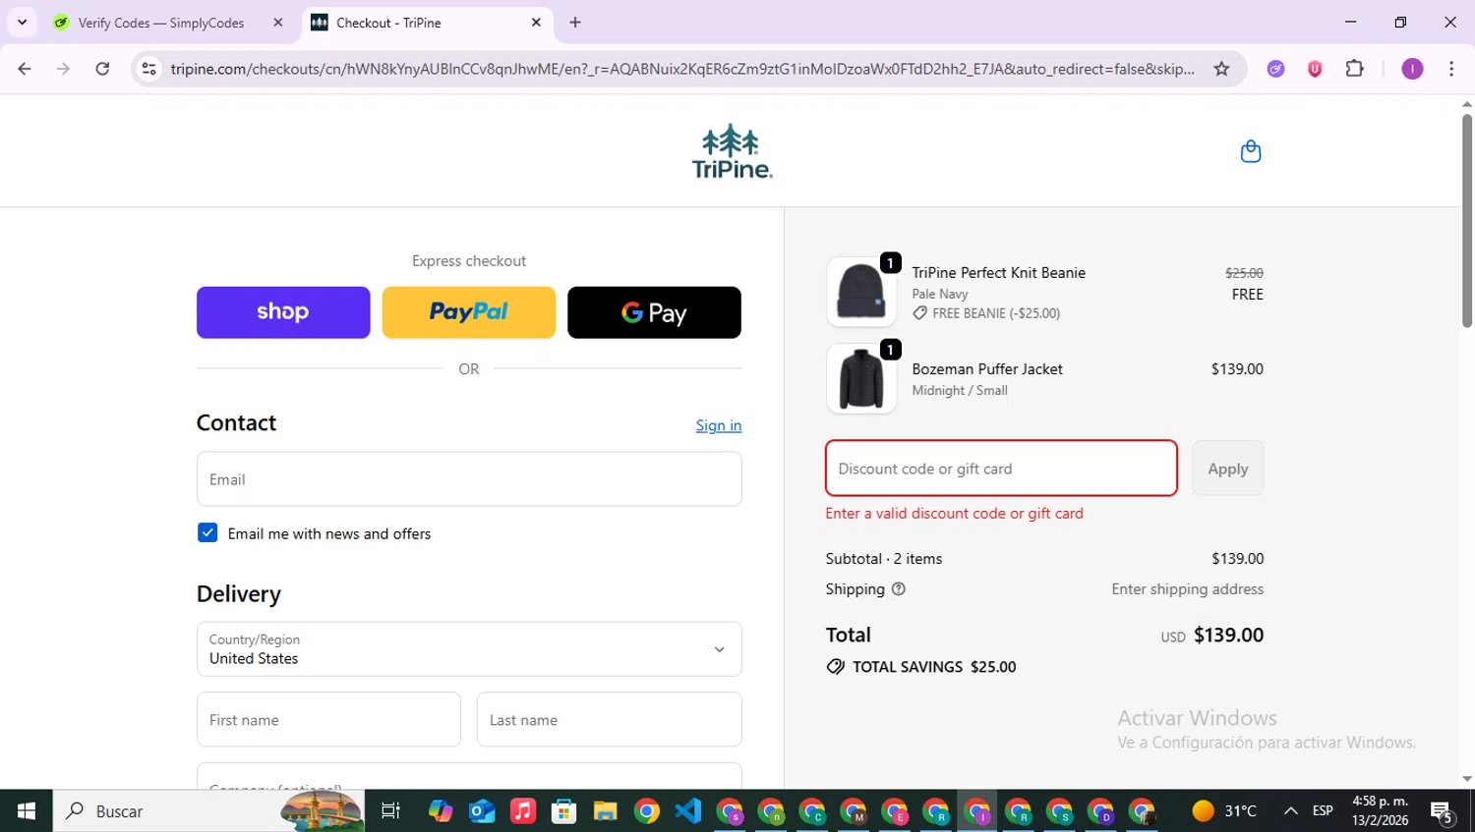This screenshot has height=832, width=1475.
Task: Go back to previous page
Action: click(25, 69)
